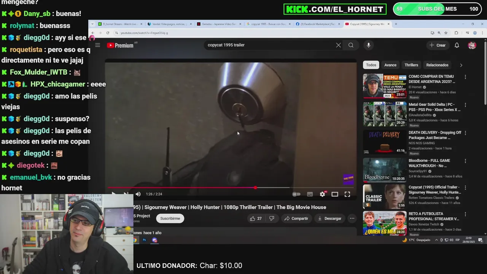Open volume control in system tray

451,240
